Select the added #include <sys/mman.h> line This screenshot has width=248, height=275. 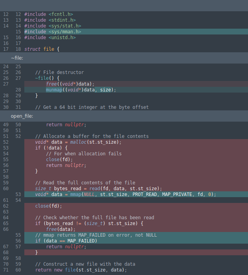[x=53, y=32]
